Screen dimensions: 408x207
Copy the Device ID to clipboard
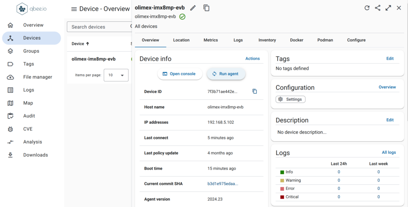point(255,91)
